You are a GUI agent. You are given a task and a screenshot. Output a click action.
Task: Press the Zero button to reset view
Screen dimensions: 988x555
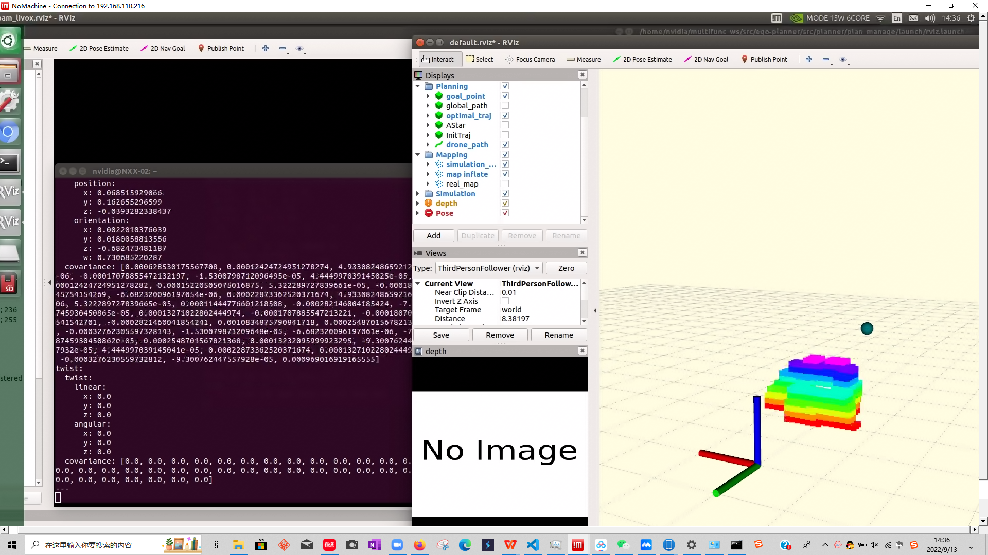click(x=566, y=268)
